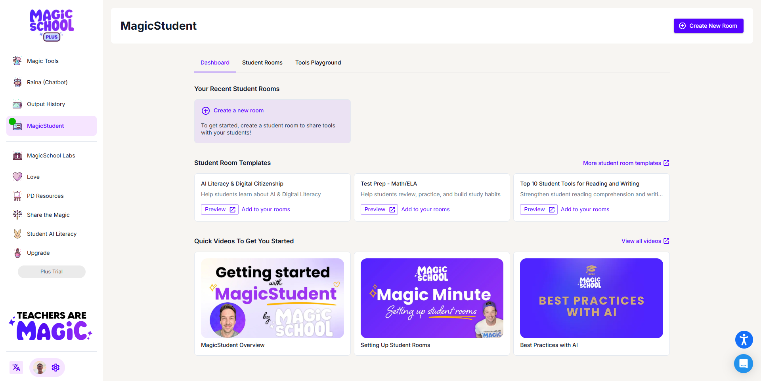Click the Setting Up Student Rooms caption
Screen dimensions: 761x381
(395, 345)
